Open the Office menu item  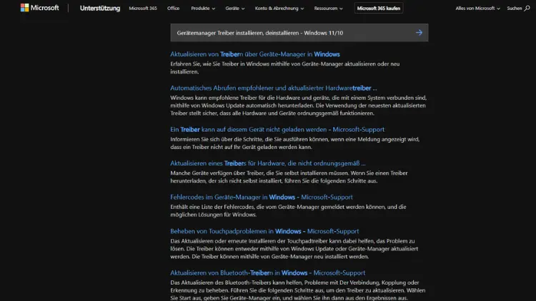(174, 8)
